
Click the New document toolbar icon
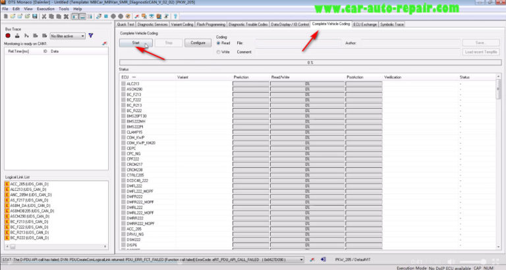coord(5,16)
